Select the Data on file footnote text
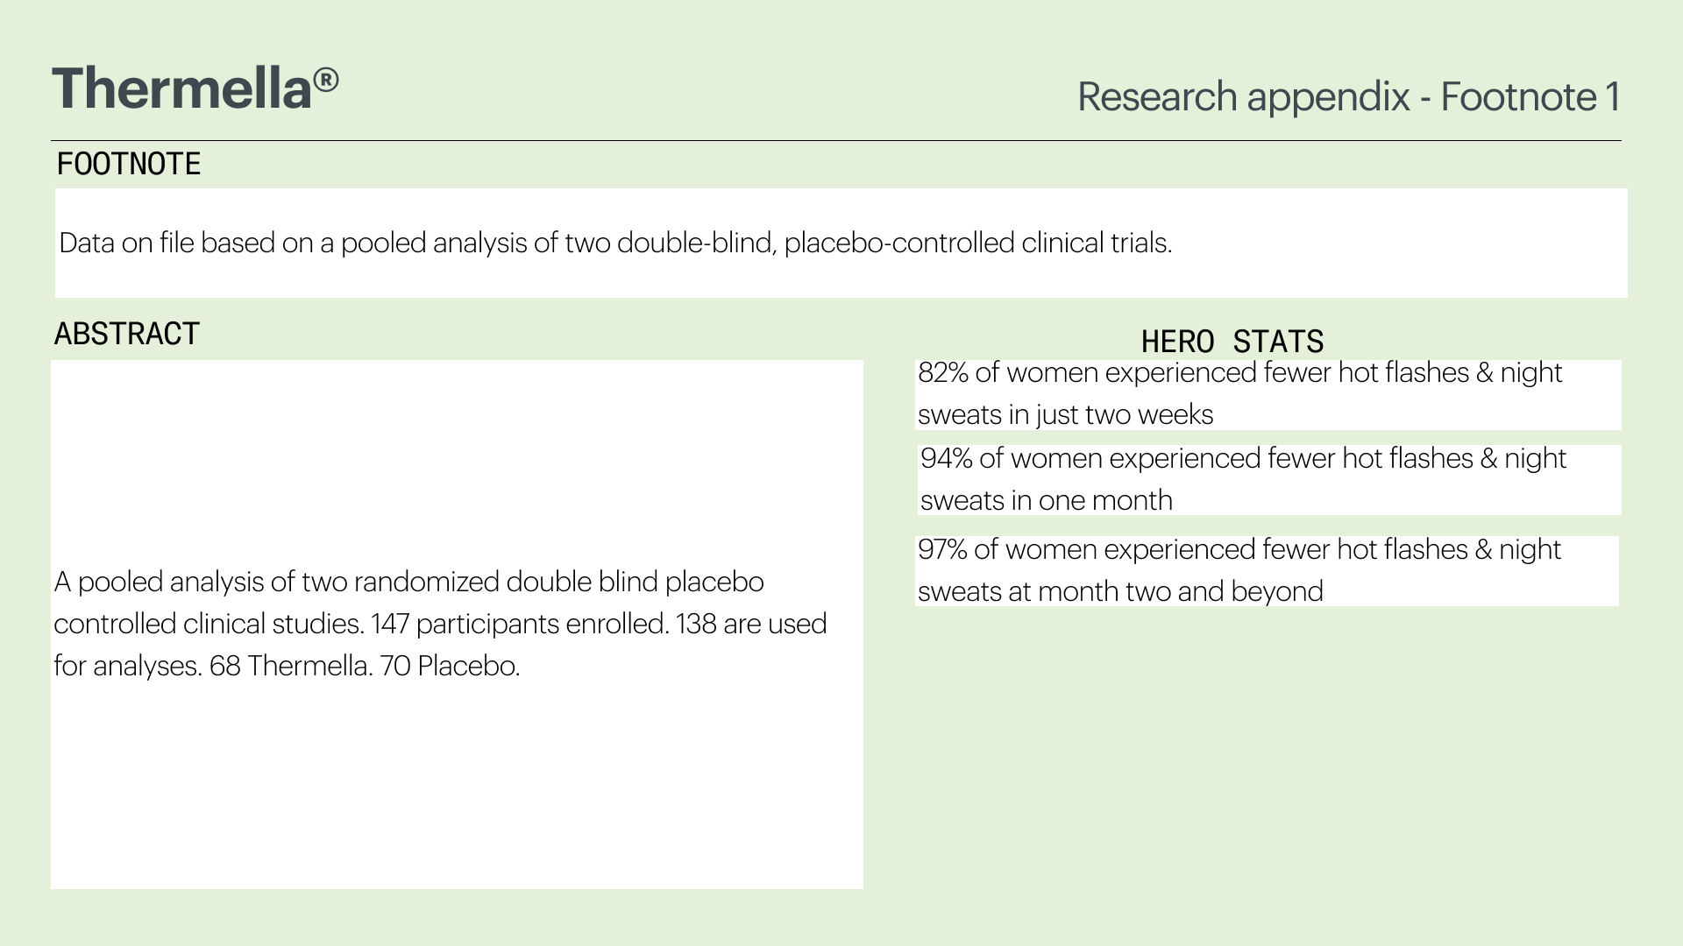The image size is (1683, 946). click(615, 243)
